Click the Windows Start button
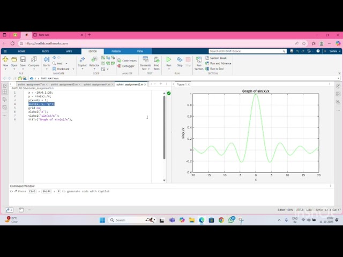Image resolution: width=343 pixels, height=257 pixels. coord(102,220)
